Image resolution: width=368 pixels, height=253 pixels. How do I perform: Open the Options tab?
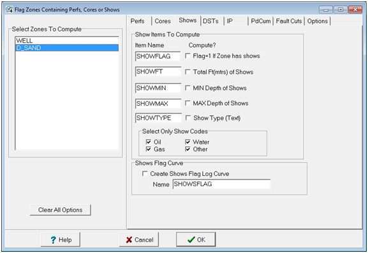[x=318, y=21]
